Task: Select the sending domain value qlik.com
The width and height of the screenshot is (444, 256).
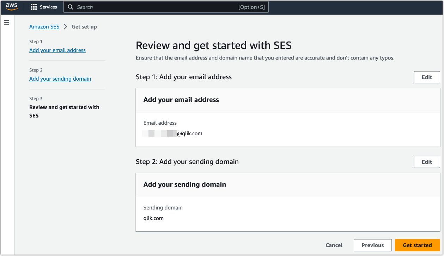Action: pos(154,218)
